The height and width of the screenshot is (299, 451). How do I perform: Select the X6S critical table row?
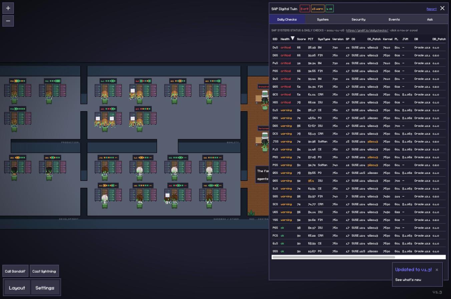coord(359,102)
